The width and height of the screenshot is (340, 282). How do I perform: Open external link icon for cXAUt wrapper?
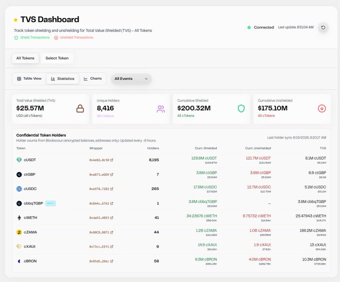pos(111,246)
